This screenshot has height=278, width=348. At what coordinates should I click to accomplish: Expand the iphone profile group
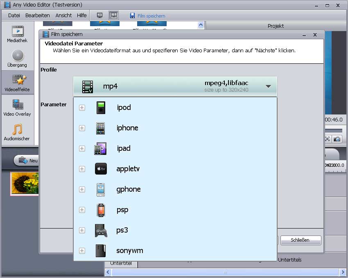pyautogui.click(x=82, y=128)
